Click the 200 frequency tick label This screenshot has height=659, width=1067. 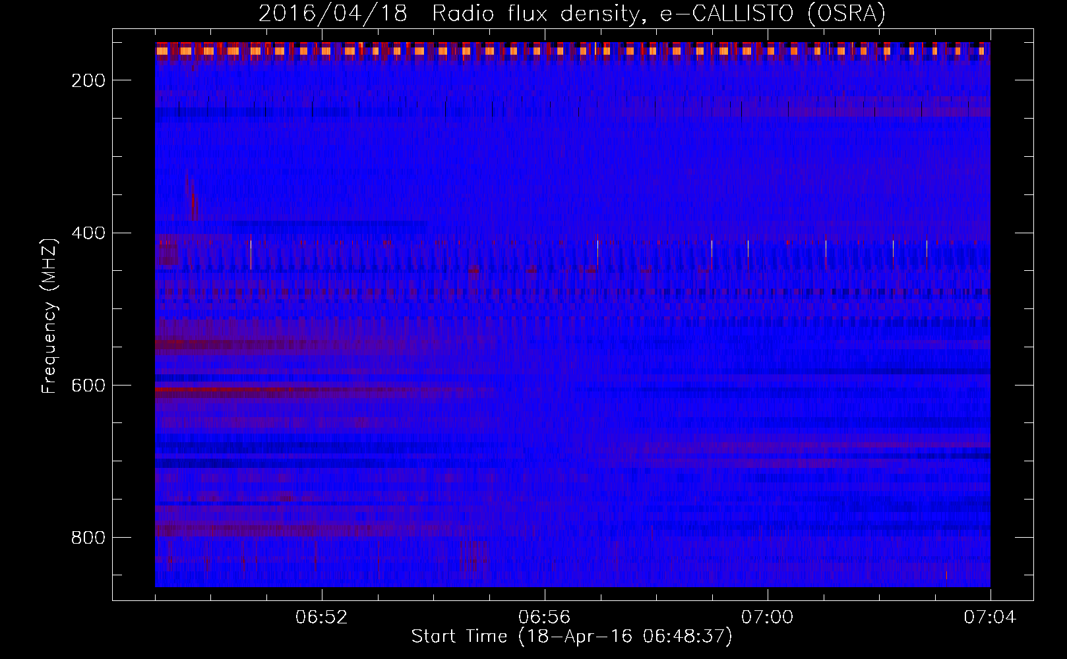click(88, 80)
